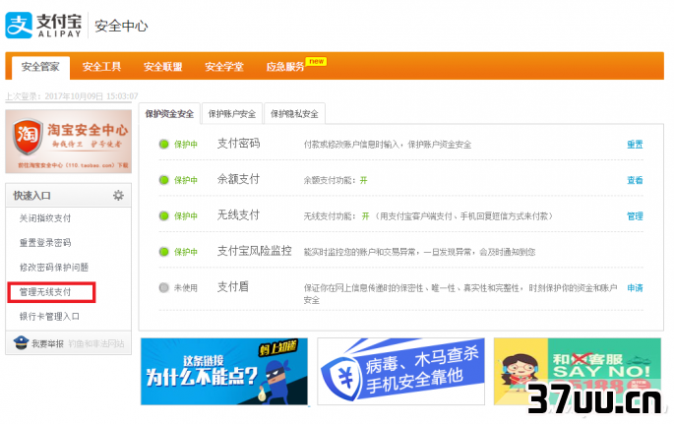
Task: Click the police hat report icon
Action: tap(21, 342)
